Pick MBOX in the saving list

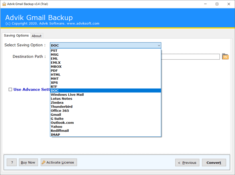coord(106,67)
